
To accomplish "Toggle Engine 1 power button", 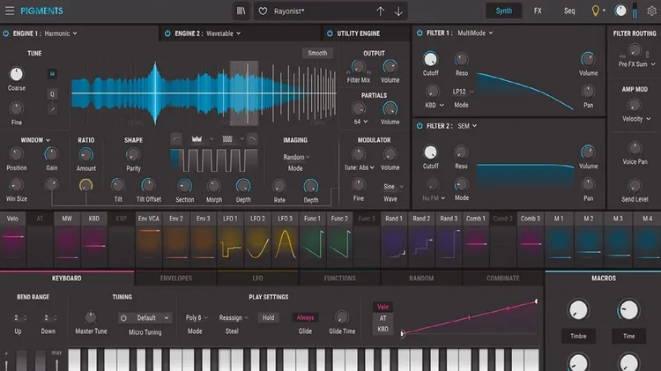I will click(x=6, y=33).
